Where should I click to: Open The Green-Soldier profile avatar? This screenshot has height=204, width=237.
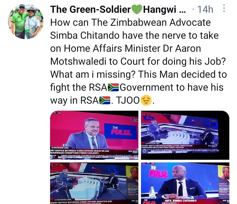[26, 21]
